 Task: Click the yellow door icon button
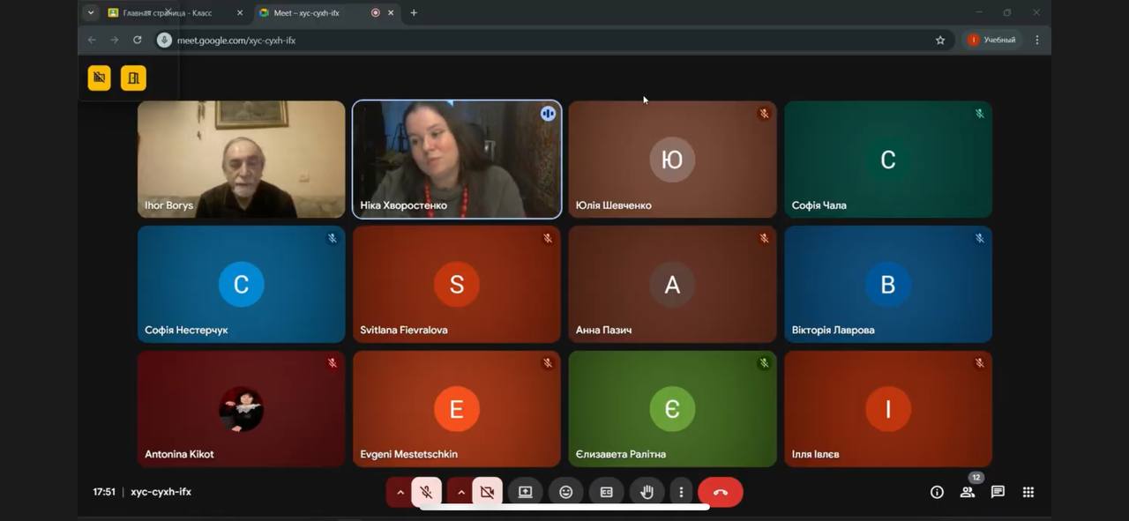133,78
